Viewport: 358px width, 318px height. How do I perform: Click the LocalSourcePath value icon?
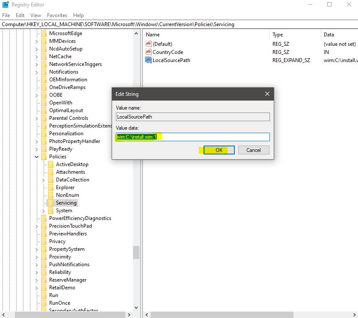point(148,60)
